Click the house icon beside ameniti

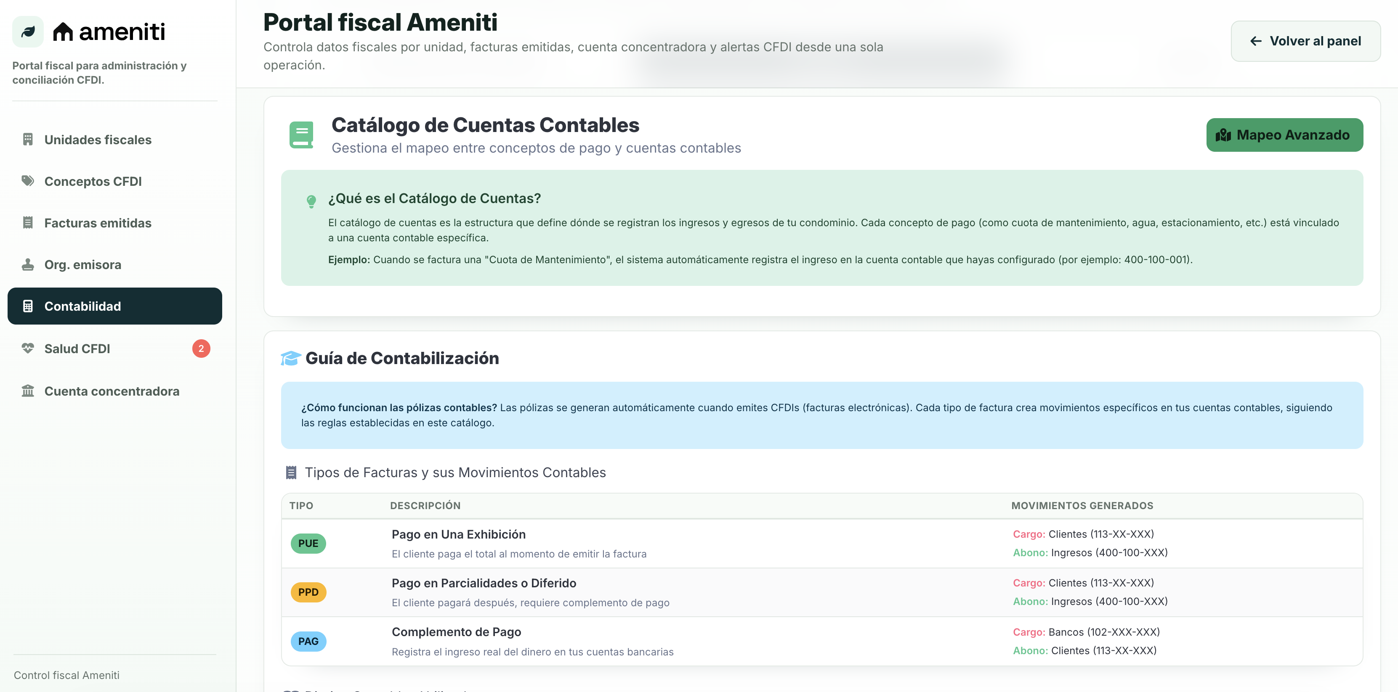63,32
